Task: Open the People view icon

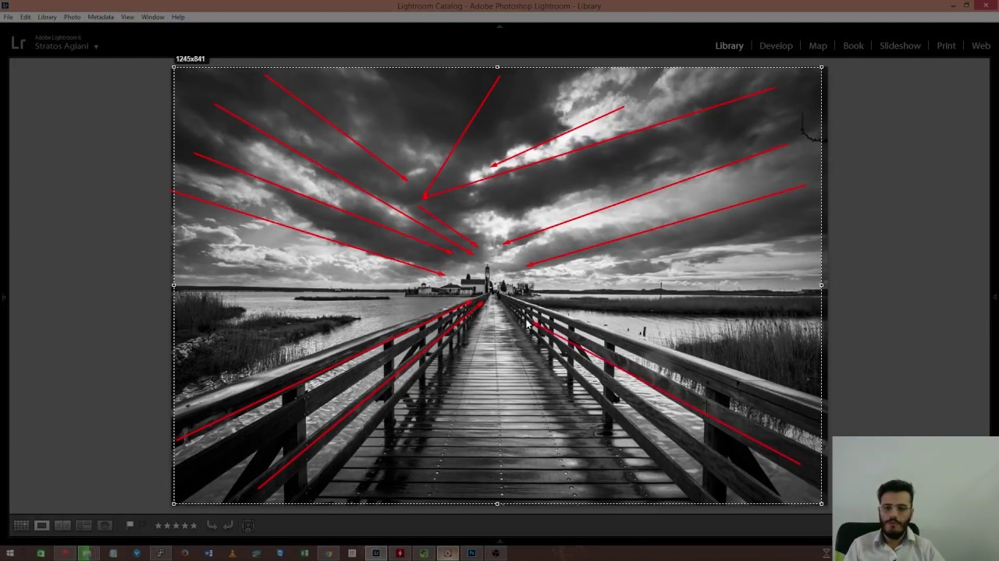Action: (x=105, y=526)
